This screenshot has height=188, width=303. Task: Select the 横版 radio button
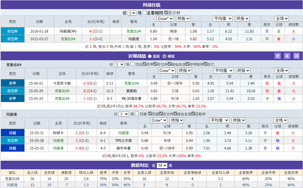click(x=164, y=56)
